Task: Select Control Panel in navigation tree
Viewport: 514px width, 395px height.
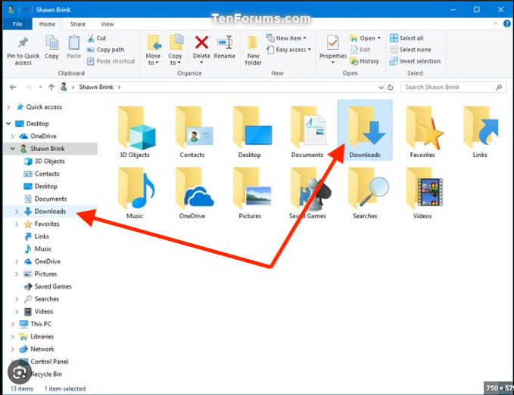Action: click(49, 362)
